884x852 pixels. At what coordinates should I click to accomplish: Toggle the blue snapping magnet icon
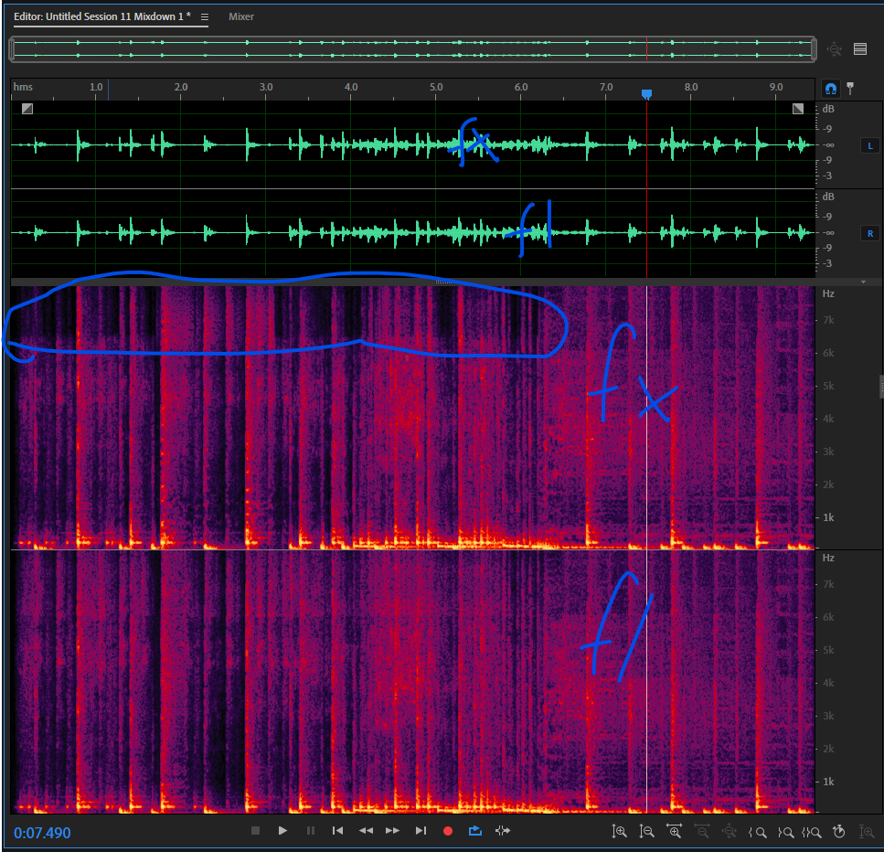(831, 89)
